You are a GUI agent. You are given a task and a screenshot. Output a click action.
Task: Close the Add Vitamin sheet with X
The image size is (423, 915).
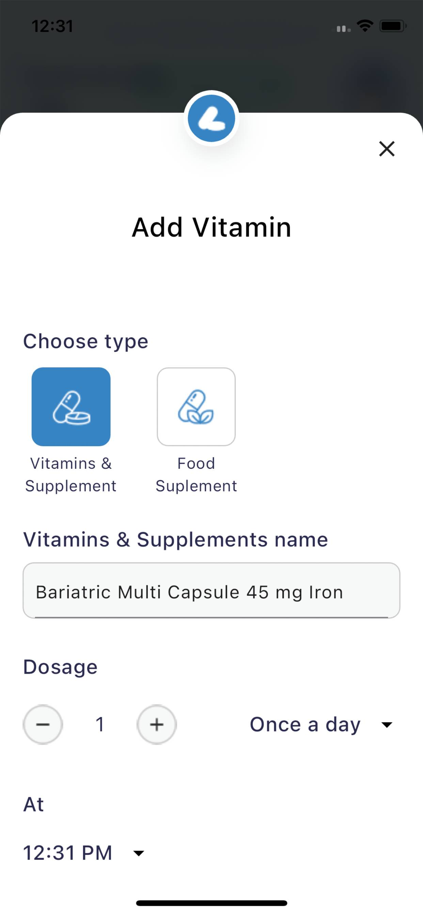coord(387,148)
